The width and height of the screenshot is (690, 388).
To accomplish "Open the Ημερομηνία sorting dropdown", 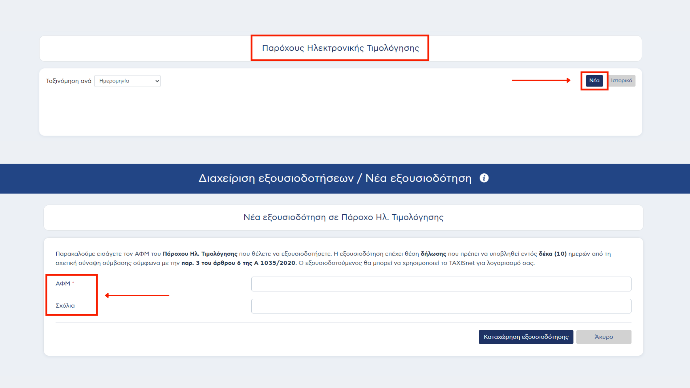I will [x=128, y=81].
